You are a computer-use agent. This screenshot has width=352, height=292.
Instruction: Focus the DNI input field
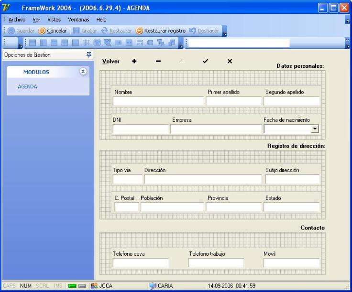coord(141,129)
